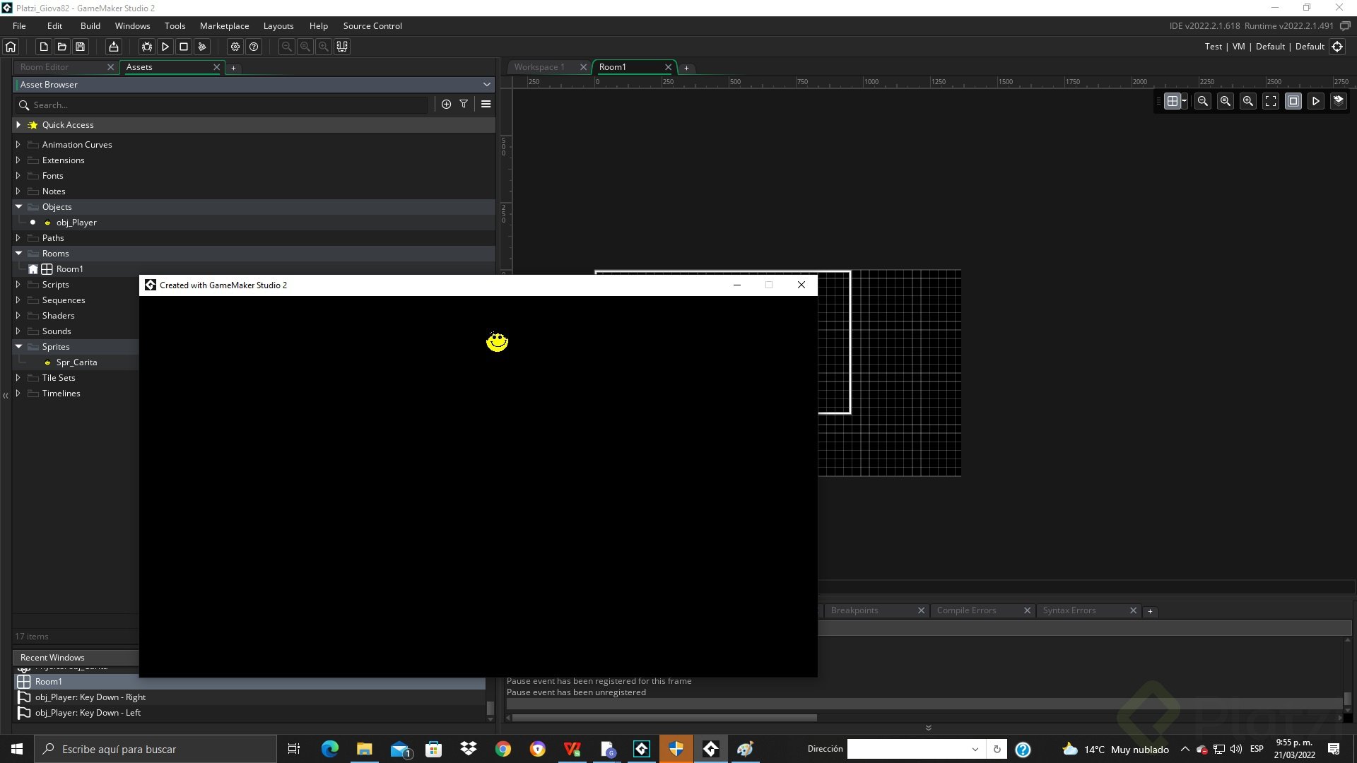Image resolution: width=1357 pixels, height=763 pixels.
Task: Open the asset filter funnel icon
Action: pyautogui.click(x=464, y=104)
